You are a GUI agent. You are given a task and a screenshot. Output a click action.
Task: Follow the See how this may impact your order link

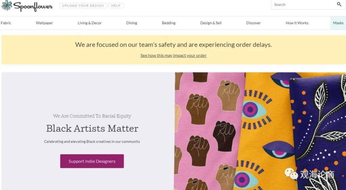(x=173, y=56)
